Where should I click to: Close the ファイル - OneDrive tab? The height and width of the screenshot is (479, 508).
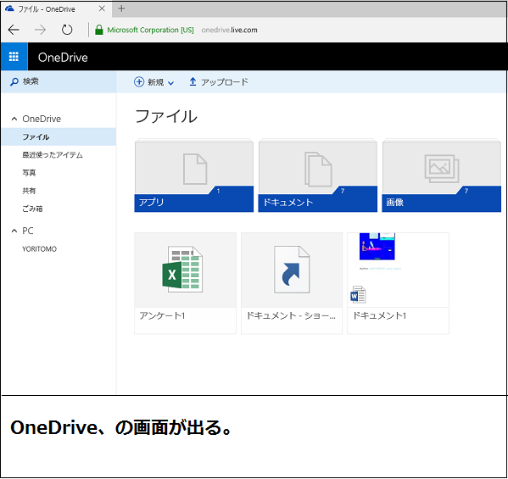[102, 8]
